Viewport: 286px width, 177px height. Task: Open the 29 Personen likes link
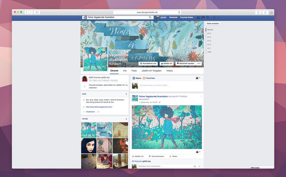coord(137,161)
